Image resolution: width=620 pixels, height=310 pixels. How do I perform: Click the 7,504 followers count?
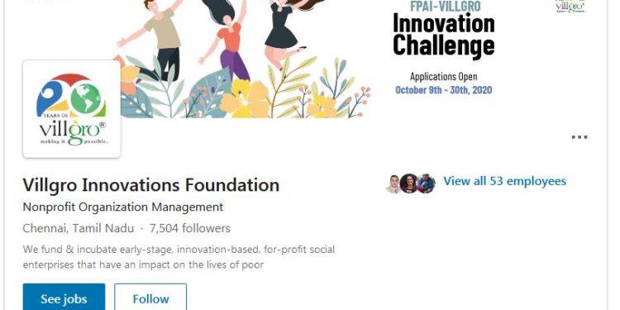(190, 228)
